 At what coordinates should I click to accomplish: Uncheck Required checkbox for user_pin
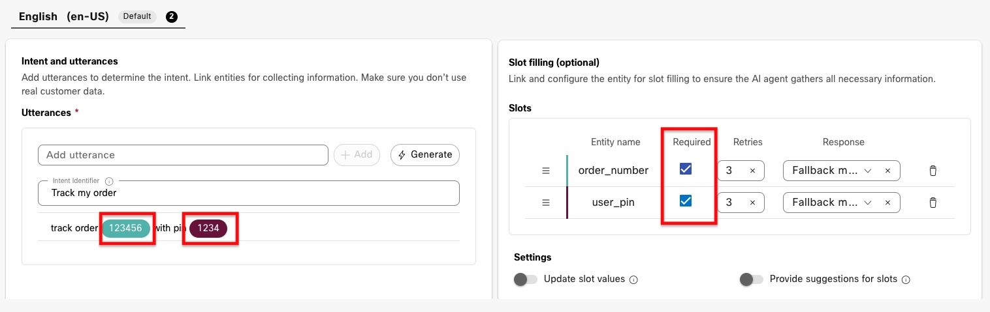coord(686,201)
